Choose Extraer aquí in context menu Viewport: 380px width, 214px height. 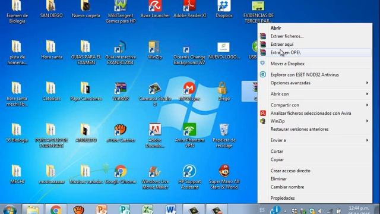[x=315, y=45]
